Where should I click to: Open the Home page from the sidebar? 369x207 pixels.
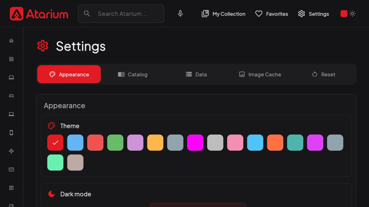(x=11, y=41)
